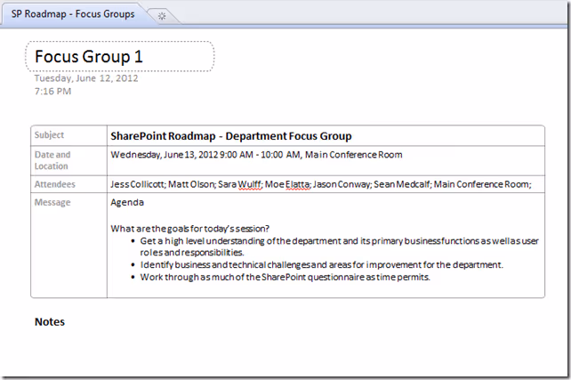
Task: Click attendee name Matt Olson
Action: [191, 184]
